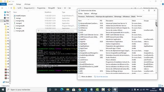The width and height of the screenshot is (164, 92).
Task: Open Task Manager Fichier menu
Action: coord(80,14)
